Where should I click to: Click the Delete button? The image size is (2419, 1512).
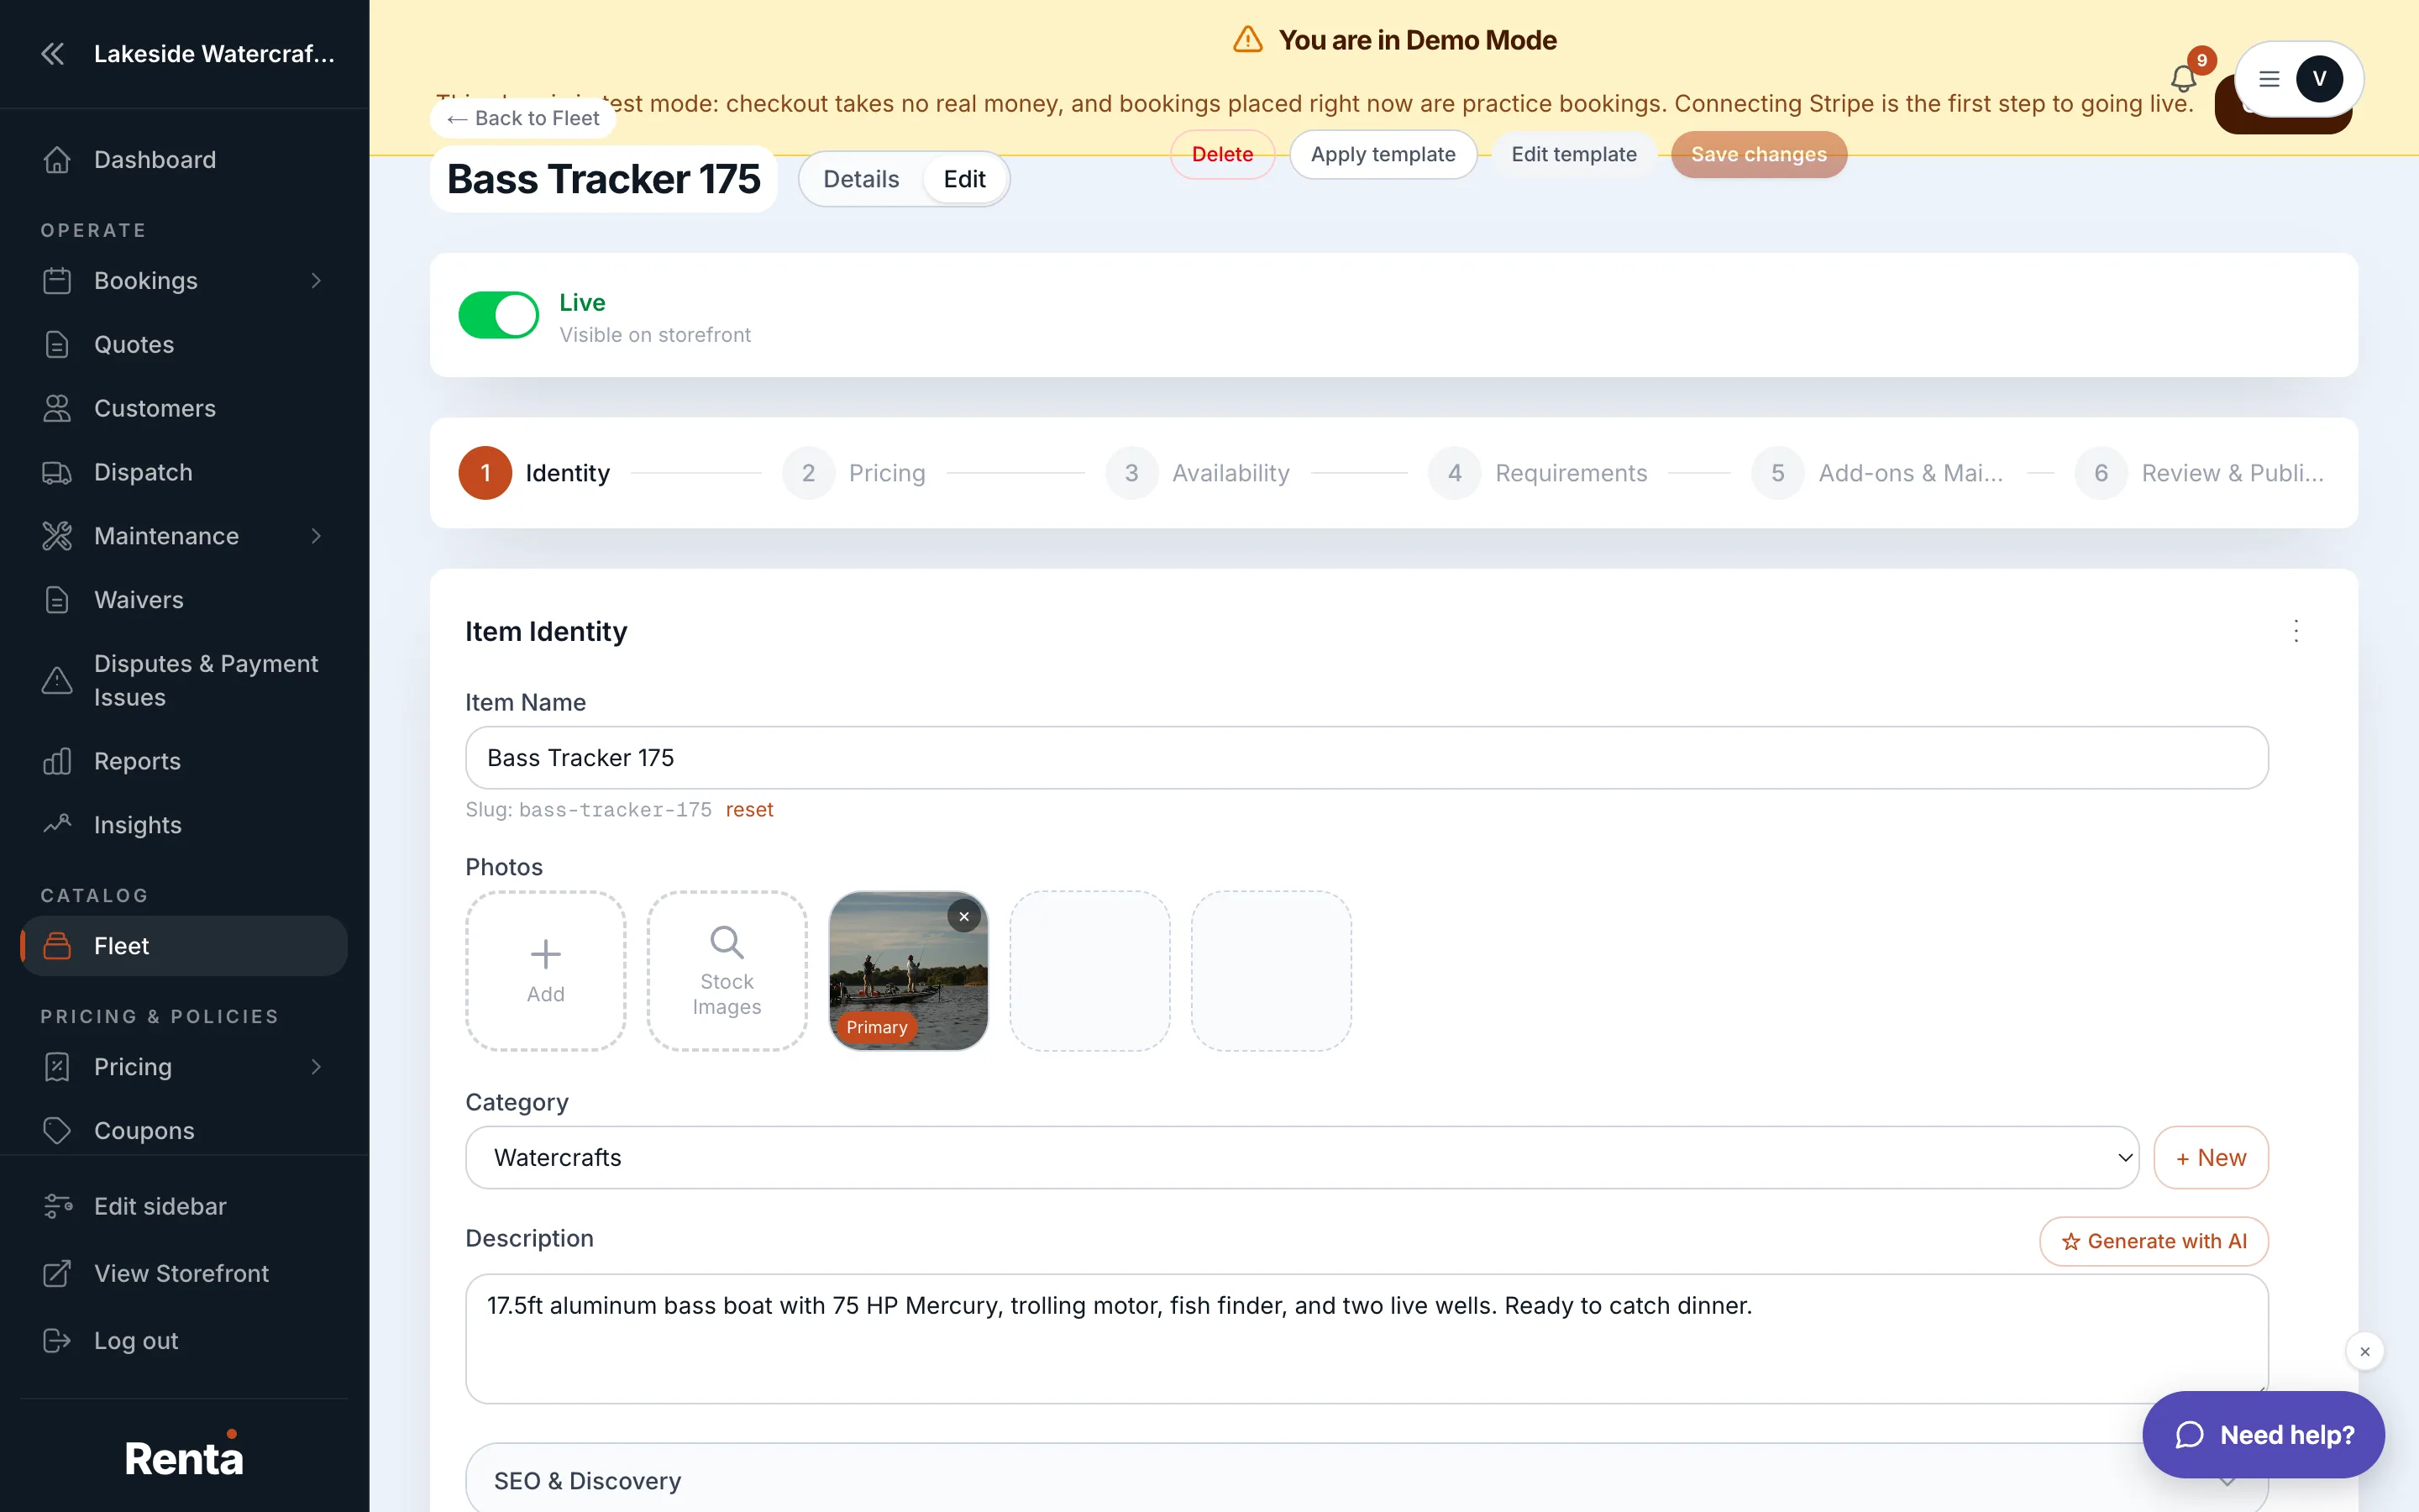[1221, 155]
